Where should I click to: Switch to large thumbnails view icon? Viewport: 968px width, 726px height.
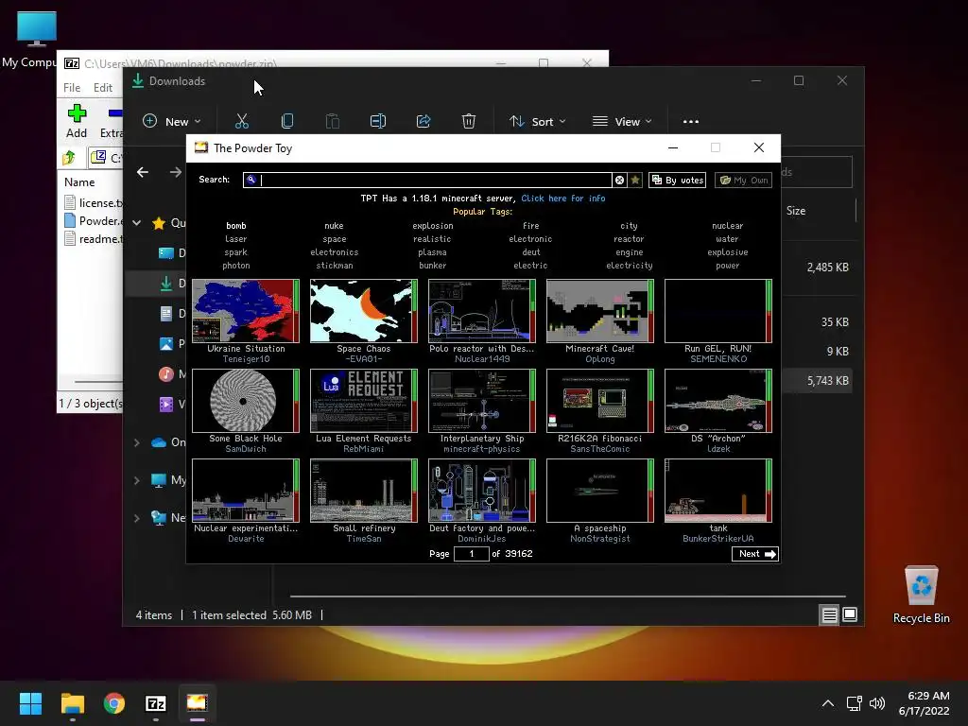(x=850, y=614)
